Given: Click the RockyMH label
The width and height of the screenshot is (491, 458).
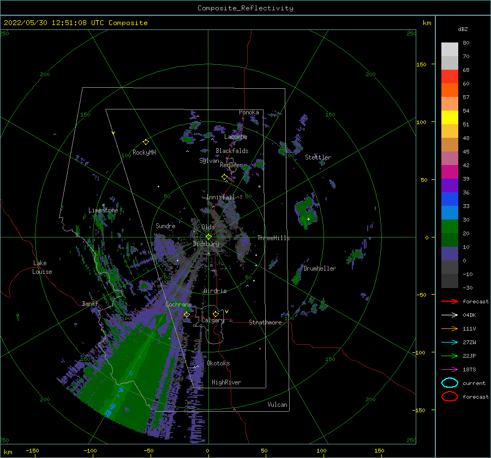Looking at the screenshot, I should (x=144, y=152).
